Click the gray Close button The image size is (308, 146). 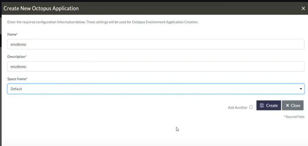click(293, 105)
